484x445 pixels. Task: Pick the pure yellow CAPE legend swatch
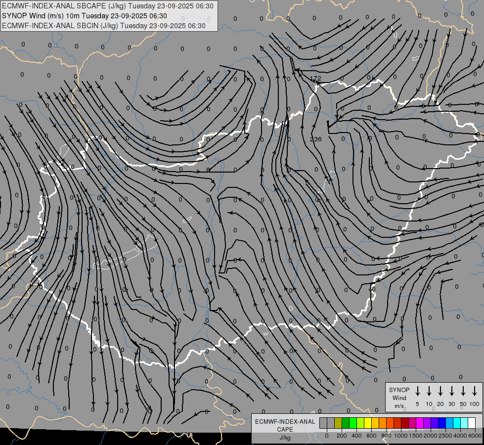click(x=368, y=423)
